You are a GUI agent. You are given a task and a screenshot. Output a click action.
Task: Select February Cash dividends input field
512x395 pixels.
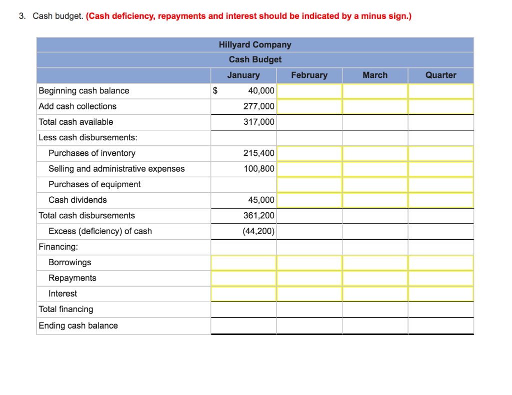309,200
